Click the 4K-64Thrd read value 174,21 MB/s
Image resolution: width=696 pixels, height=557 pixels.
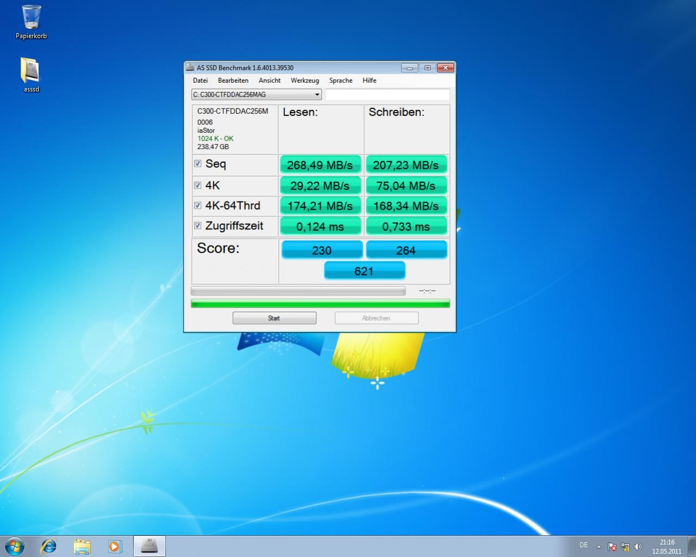pos(320,206)
